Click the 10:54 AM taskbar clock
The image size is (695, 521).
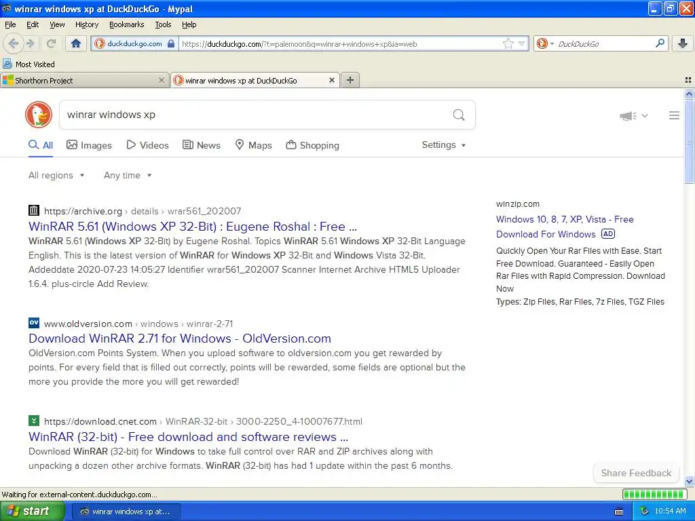(x=670, y=512)
